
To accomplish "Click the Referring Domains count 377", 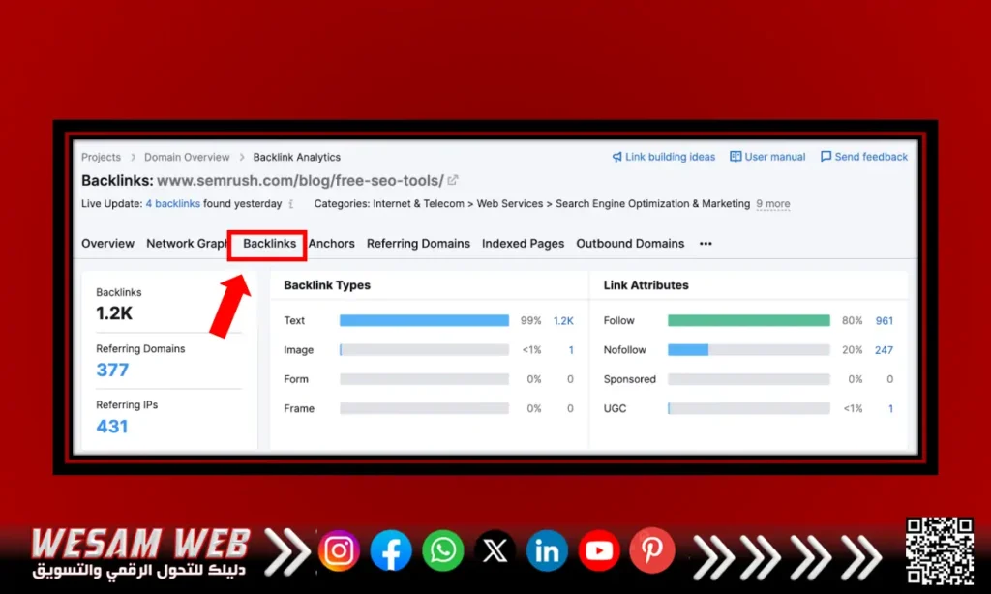I will point(112,370).
